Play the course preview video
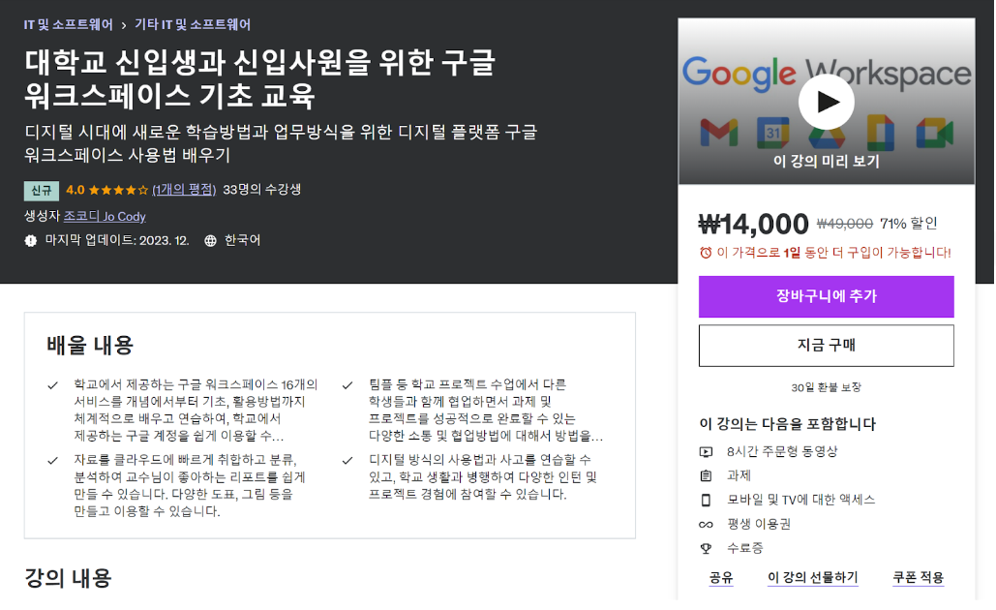996x610 pixels. (827, 102)
